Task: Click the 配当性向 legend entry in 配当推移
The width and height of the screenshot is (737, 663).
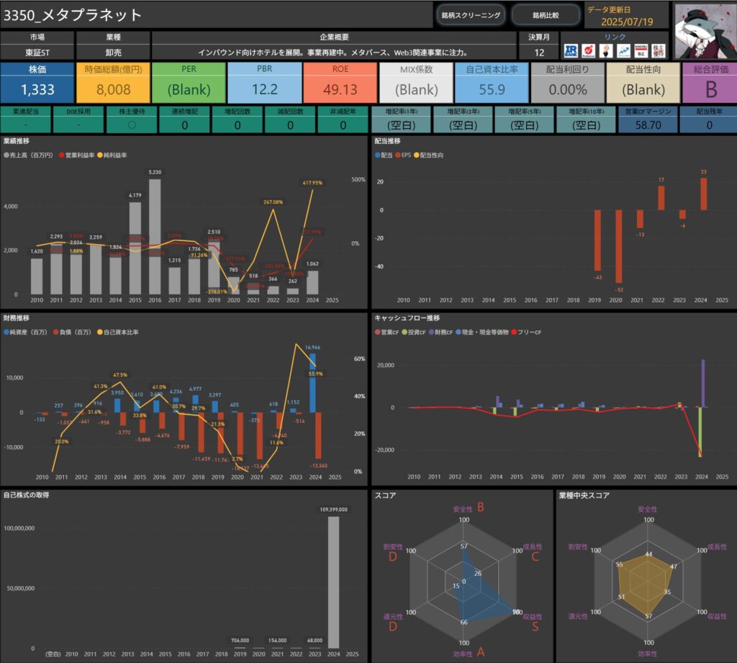Action: pyautogui.click(x=429, y=155)
